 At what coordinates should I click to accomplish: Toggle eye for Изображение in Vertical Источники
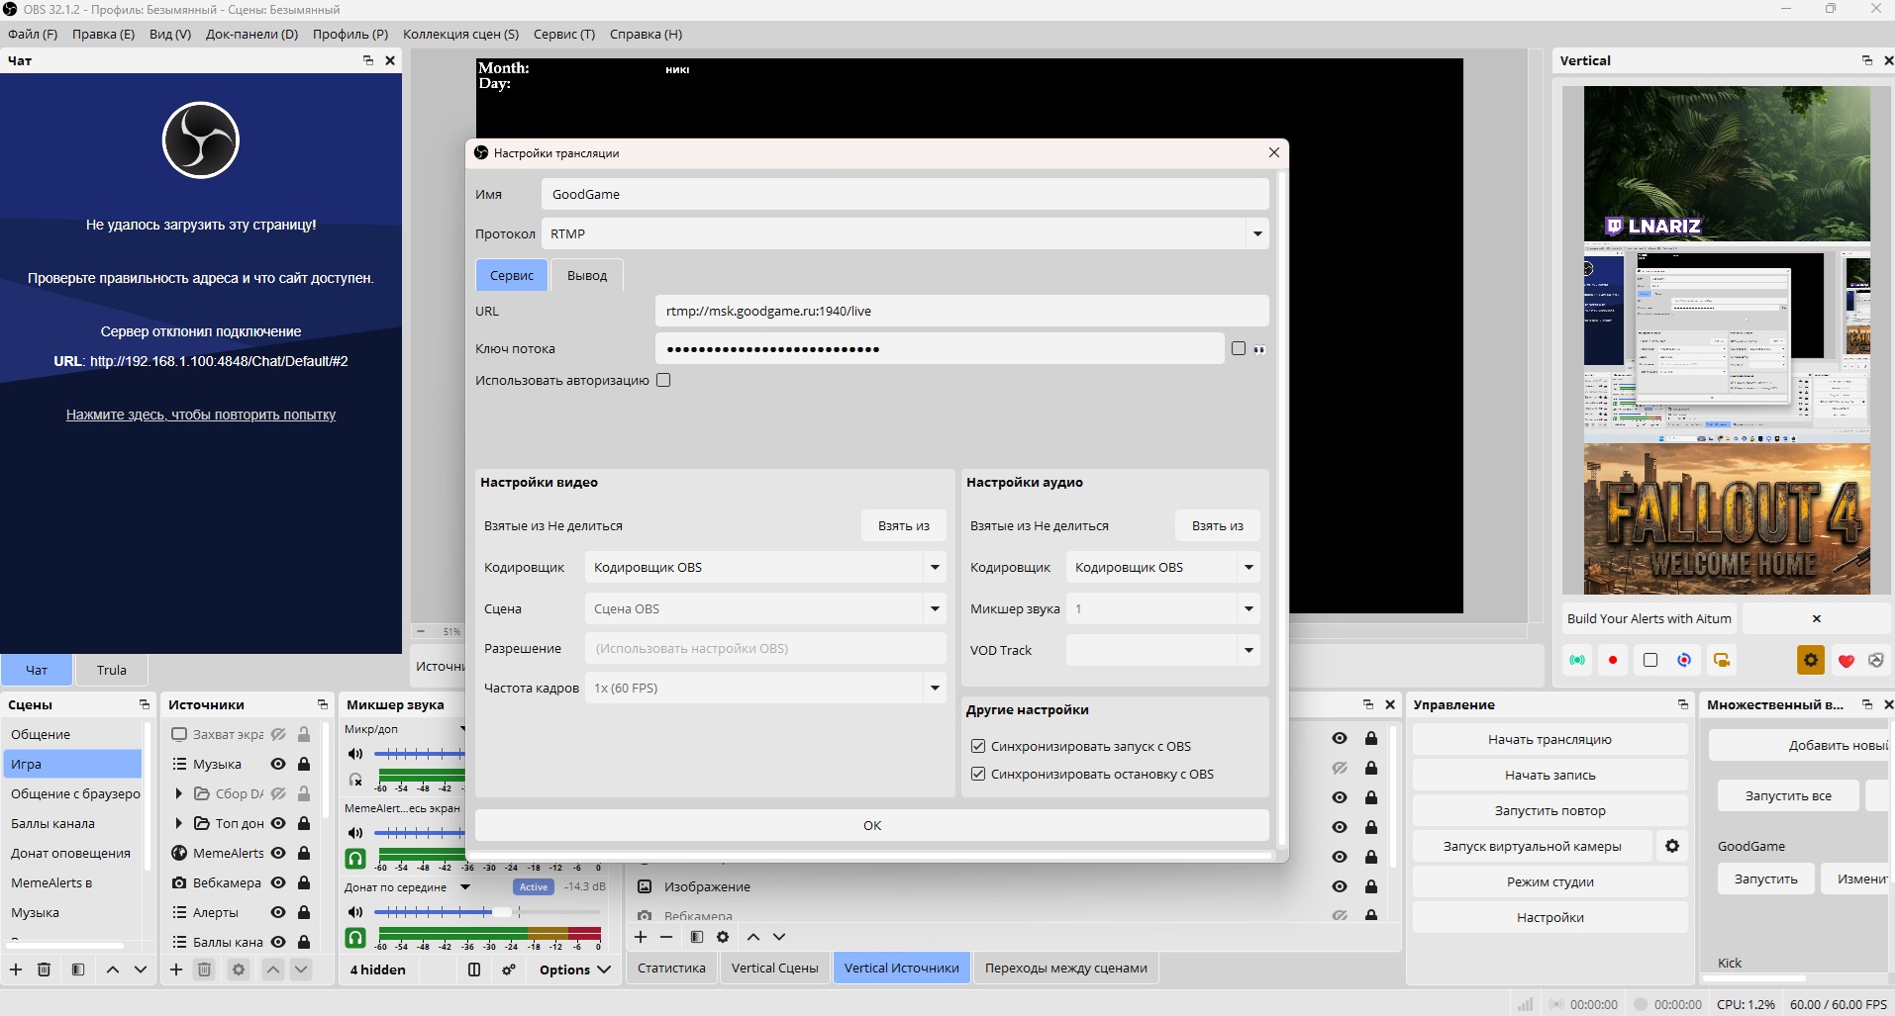point(1340,886)
